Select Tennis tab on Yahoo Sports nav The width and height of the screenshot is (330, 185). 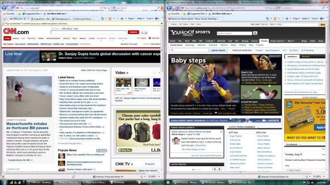click(264, 41)
